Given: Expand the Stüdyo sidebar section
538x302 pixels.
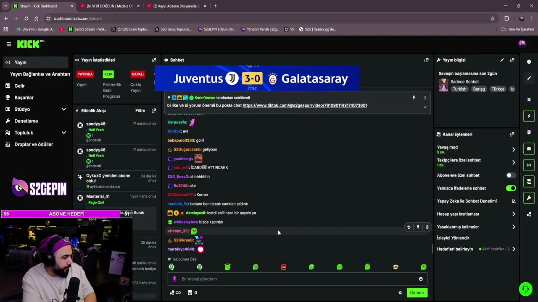Looking at the screenshot, I should coord(64,109).
